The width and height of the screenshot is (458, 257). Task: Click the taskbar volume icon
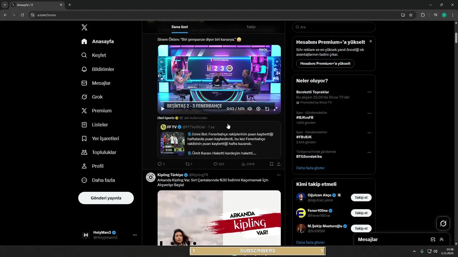tap(435, 251)
